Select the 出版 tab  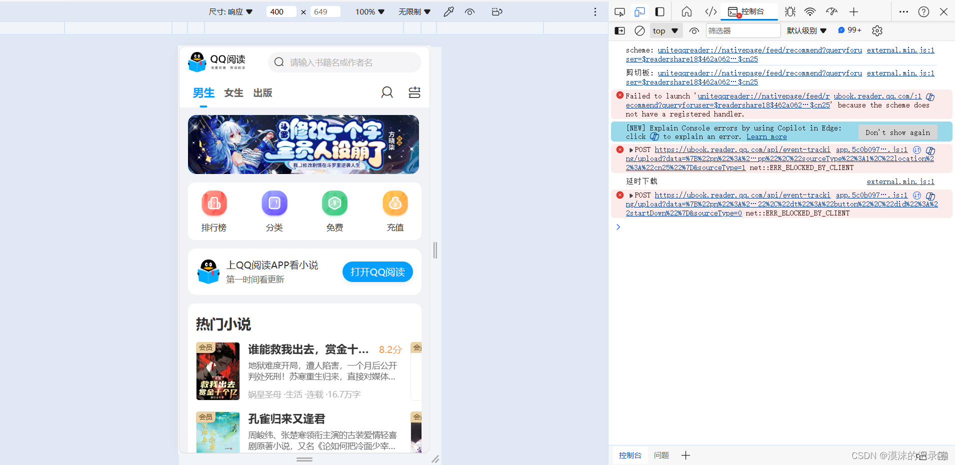pyautogui.click(x=262, y=93)
